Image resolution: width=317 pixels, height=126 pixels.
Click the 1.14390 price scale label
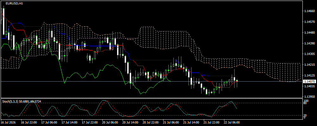(309, 43)
